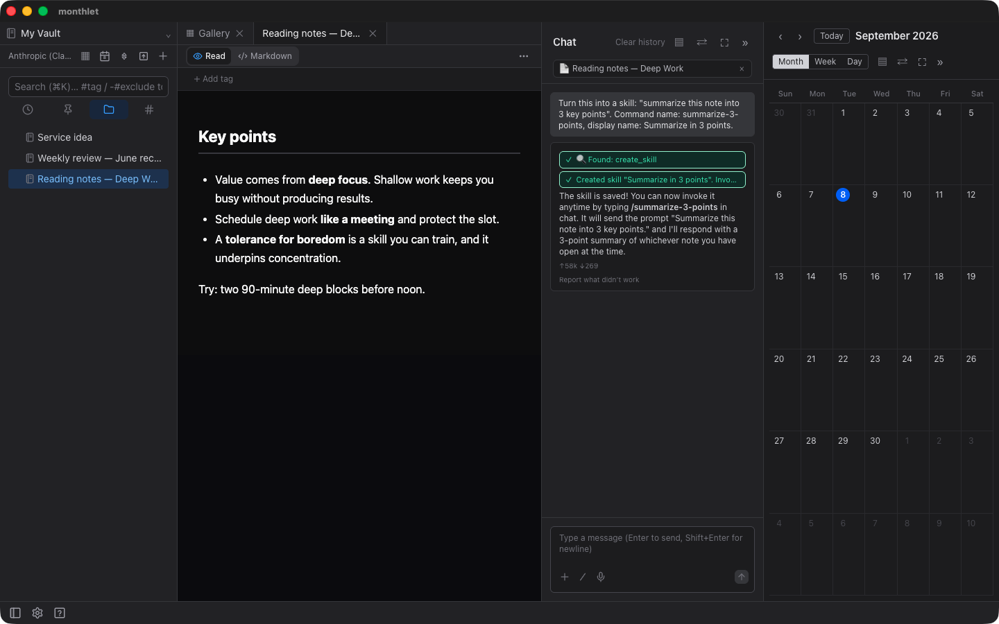Select the Month calendar view

click(791, 62)
